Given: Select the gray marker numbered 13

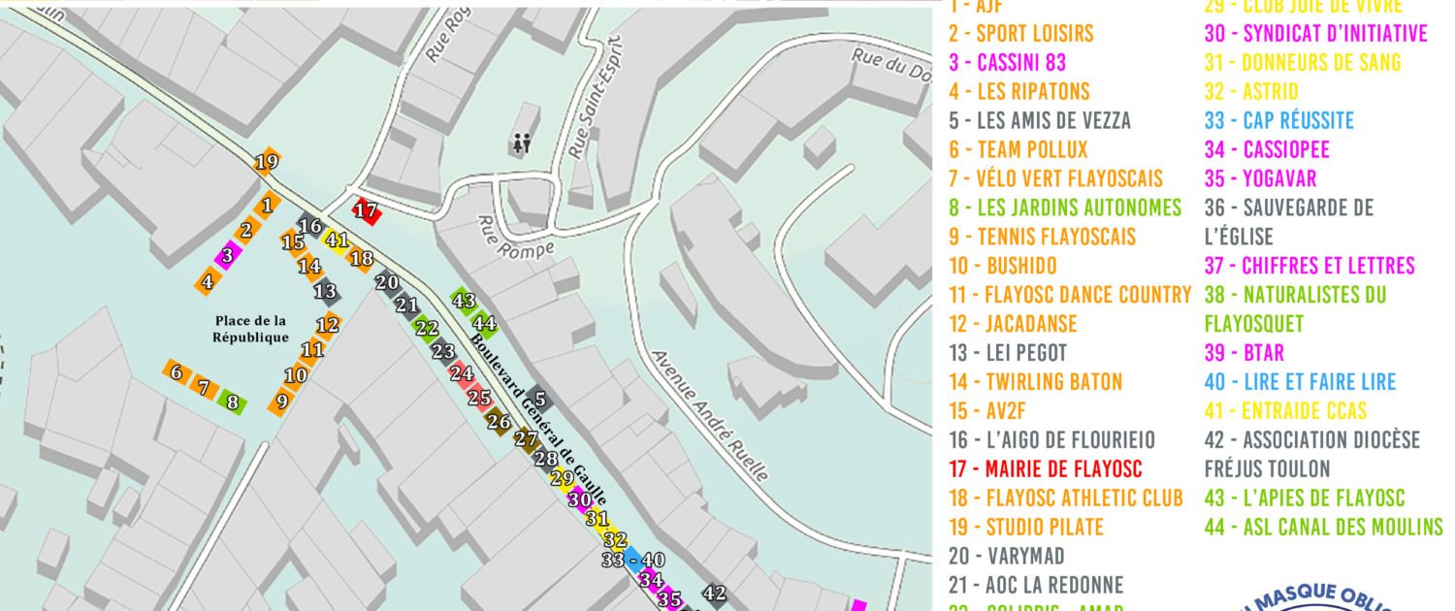Looking at the screenshot, I should click(325, 291).
